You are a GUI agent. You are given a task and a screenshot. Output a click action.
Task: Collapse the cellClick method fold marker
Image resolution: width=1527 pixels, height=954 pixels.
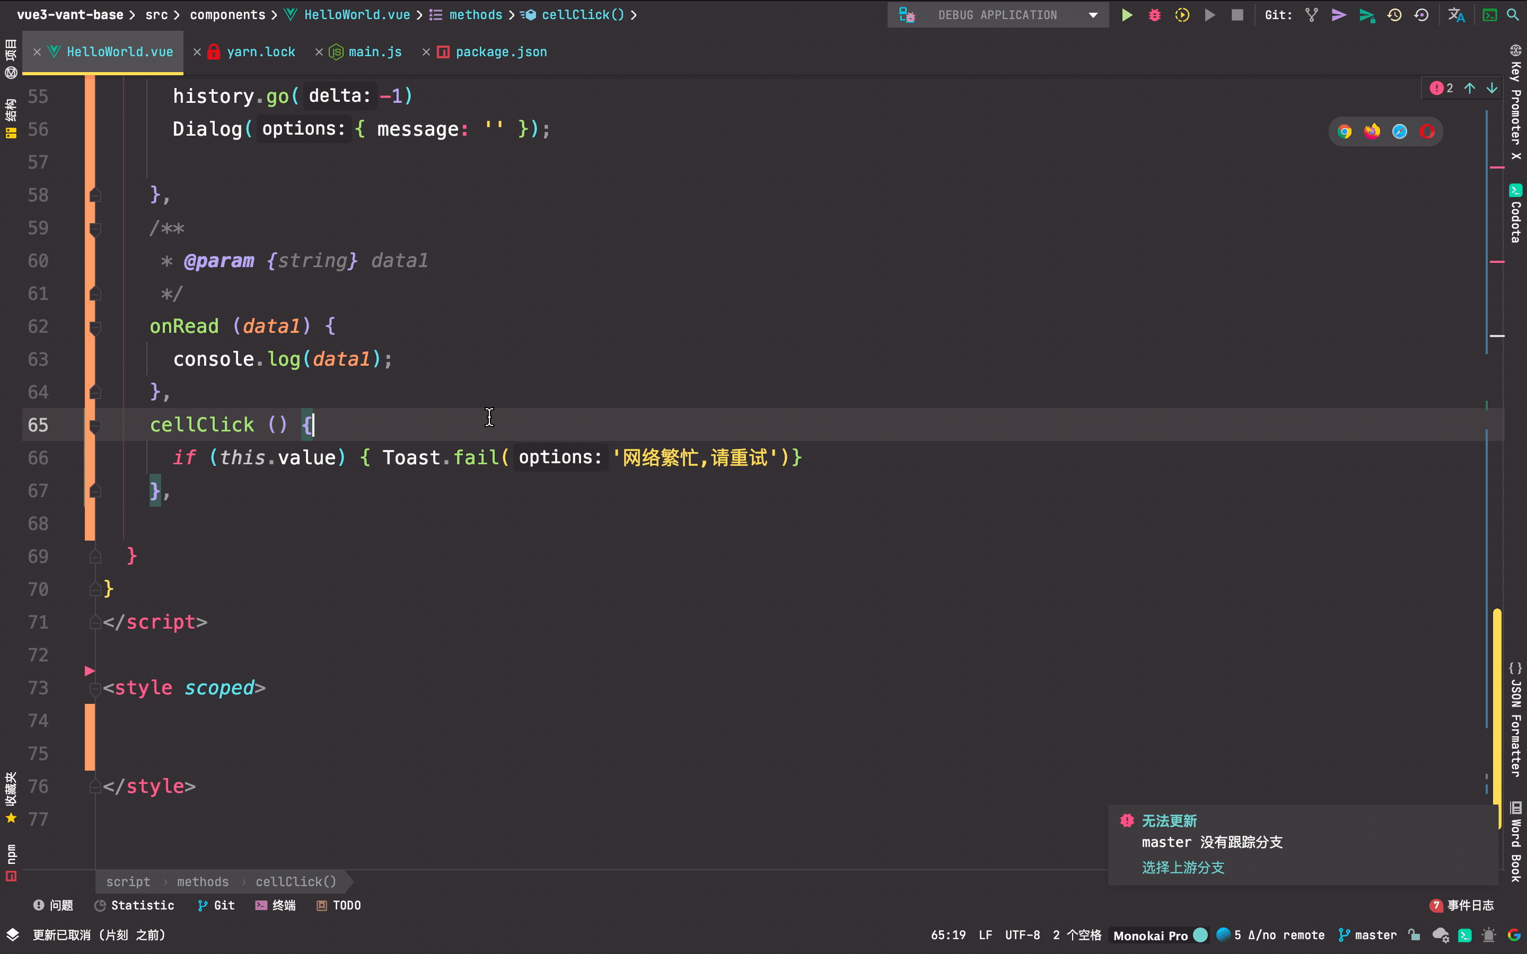[x=95, y=426]
